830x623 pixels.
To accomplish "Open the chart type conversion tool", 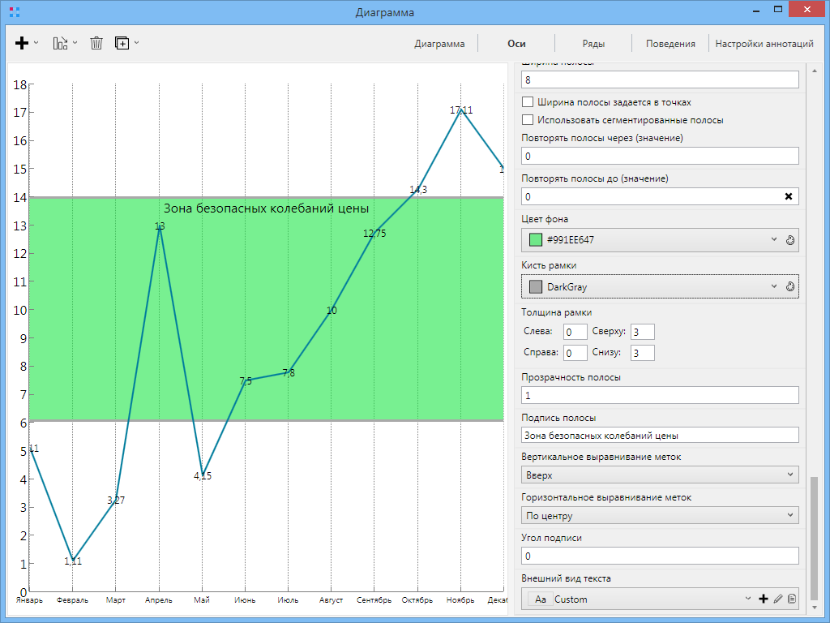I will [x=61, y=43].
